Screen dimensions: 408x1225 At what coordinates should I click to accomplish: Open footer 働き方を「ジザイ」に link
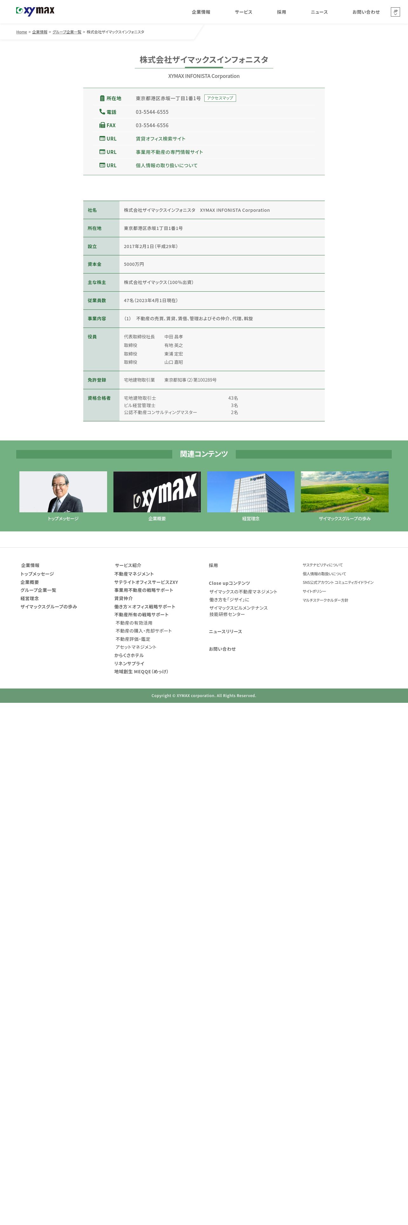pos(229,600)
